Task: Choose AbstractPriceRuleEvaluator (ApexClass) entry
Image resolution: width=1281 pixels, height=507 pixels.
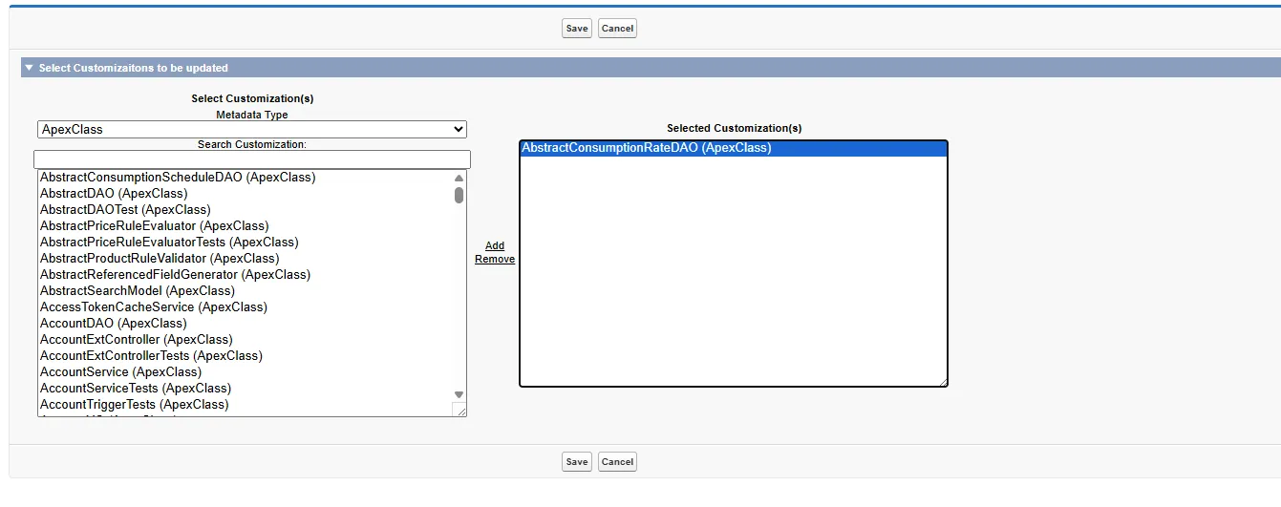Action: [154, 225]
